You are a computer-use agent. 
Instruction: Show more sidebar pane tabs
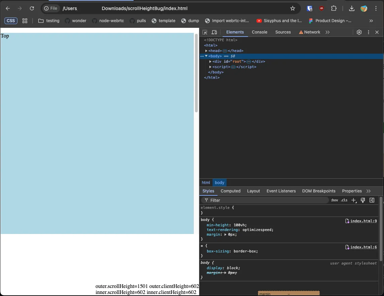368,191
